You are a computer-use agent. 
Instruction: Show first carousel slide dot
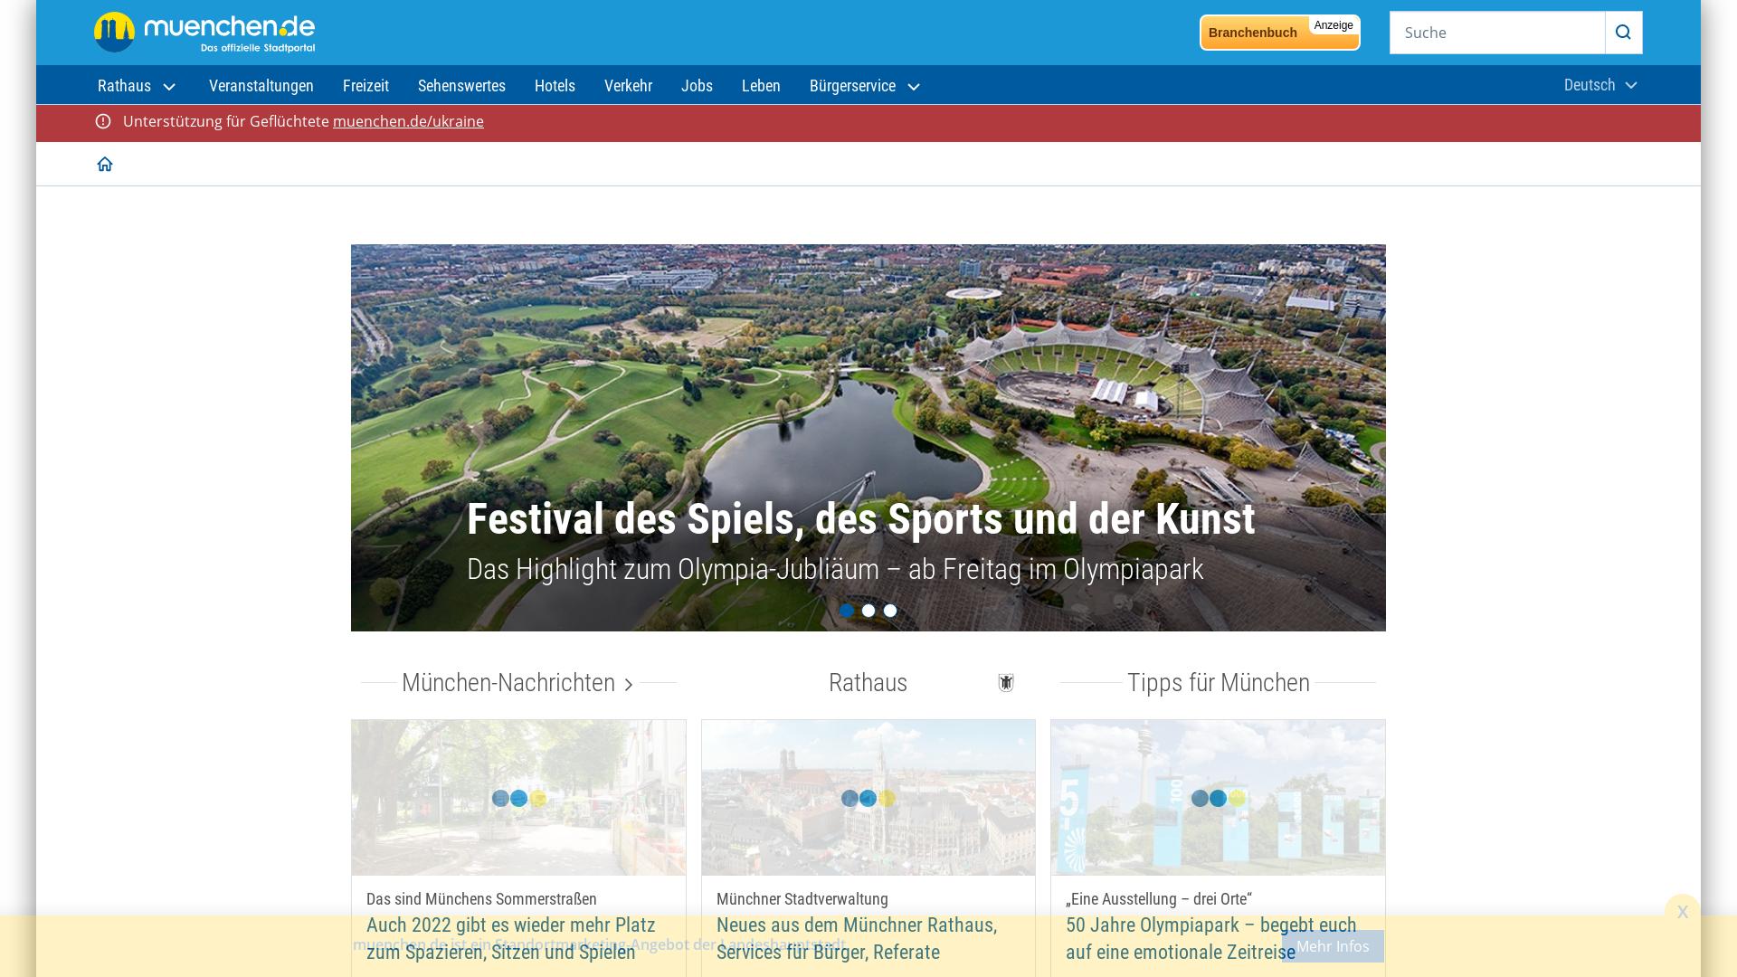pyautogui.click(x=847, y=611)
